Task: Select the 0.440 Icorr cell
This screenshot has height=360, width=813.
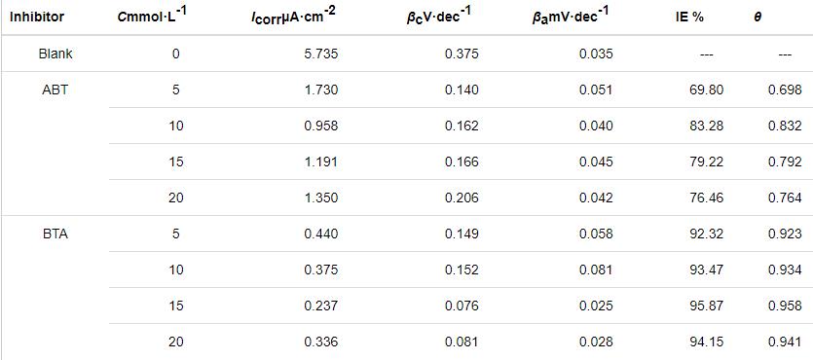Action: [x=321, y=234]
